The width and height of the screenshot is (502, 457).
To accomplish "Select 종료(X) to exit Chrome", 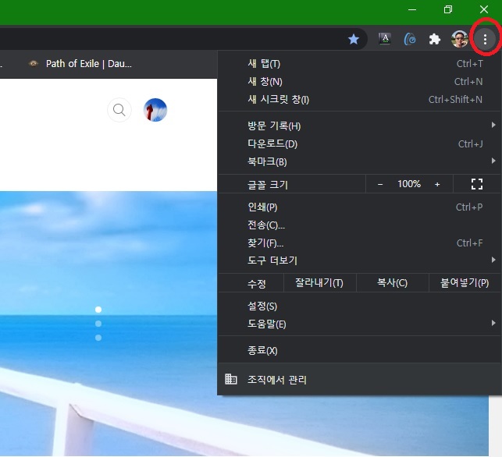I will (359, 350).
